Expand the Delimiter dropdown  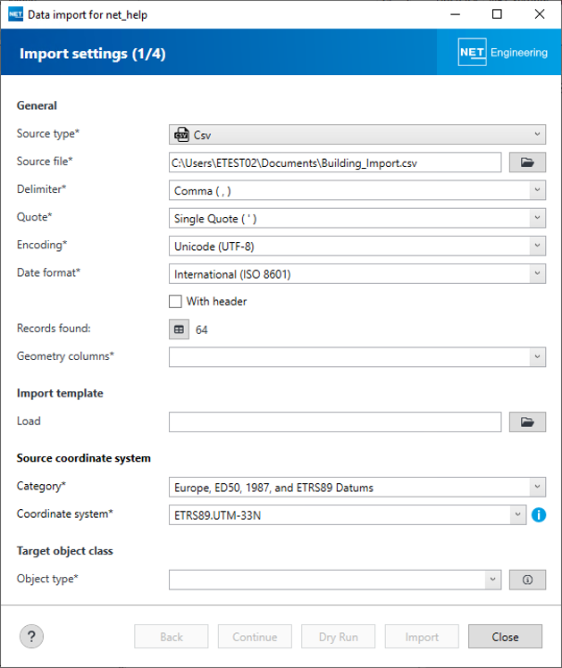[x=357, y=190]
